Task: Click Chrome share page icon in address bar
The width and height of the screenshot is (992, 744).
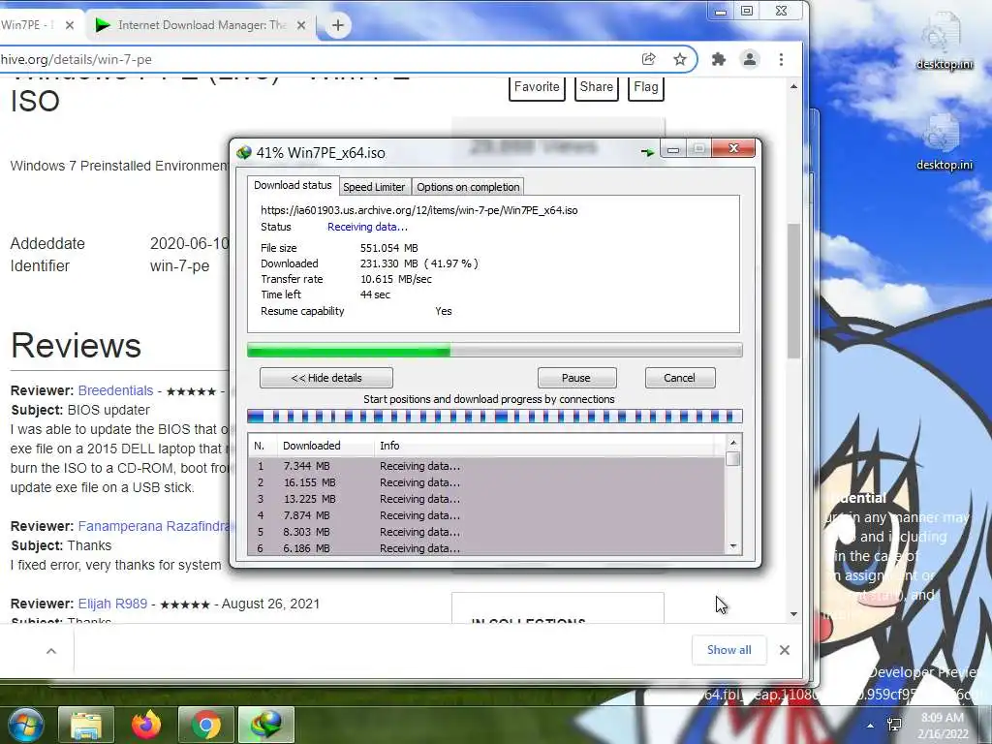Action: tap(648, 59)
